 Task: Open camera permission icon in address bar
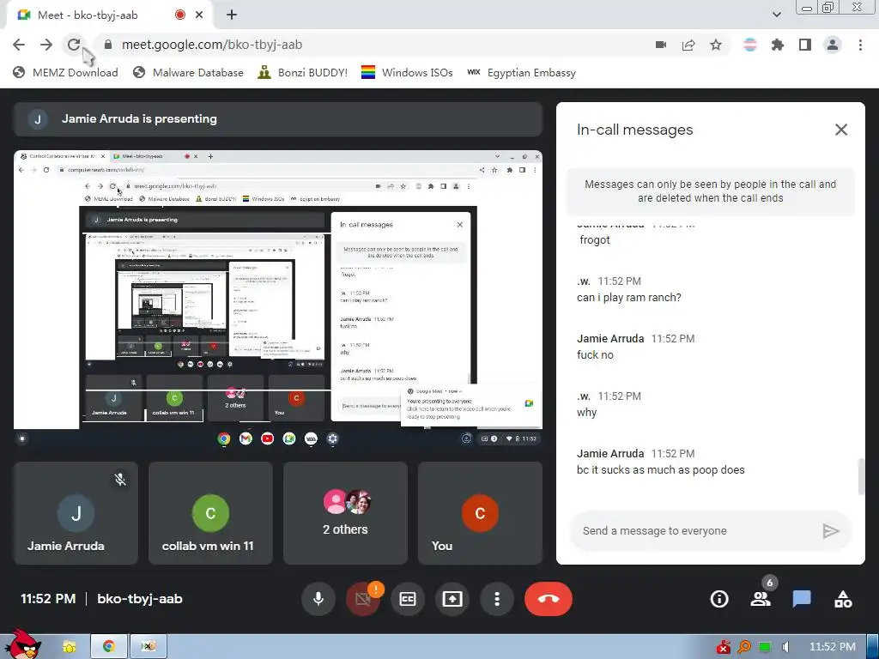[x=661, y=45]
